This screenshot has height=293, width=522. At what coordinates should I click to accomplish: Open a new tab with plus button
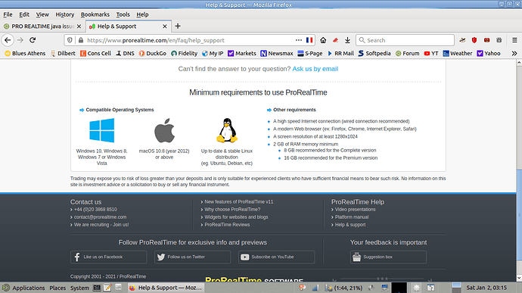tap(178, 26)
